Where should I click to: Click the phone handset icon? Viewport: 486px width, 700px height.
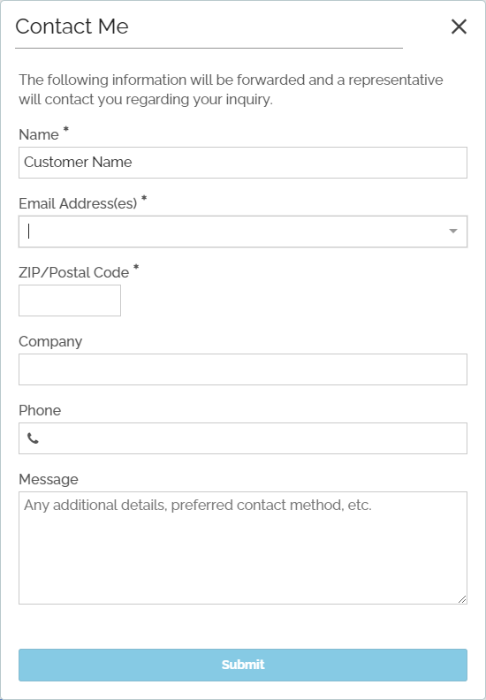tap(33, 438)
